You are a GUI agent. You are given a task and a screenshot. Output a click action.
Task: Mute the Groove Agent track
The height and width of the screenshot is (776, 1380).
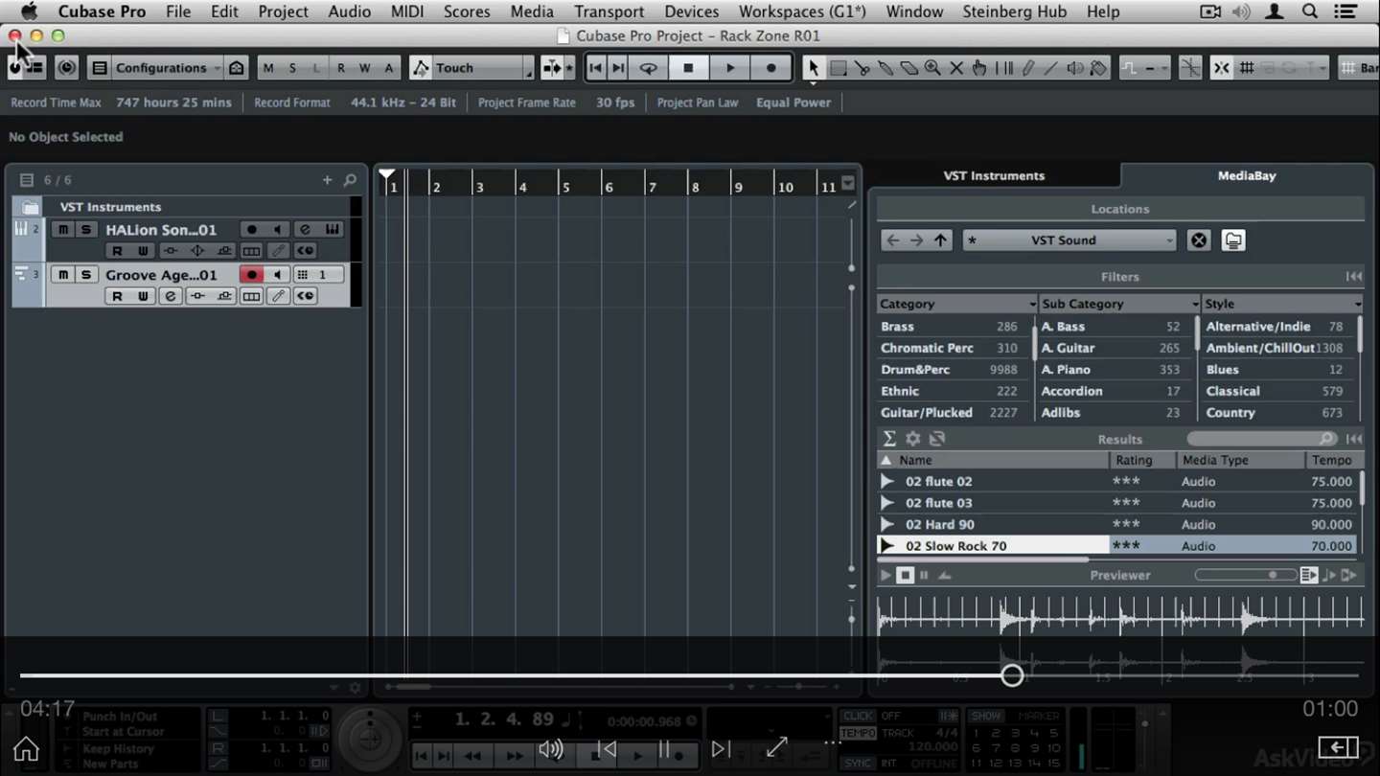coord(63,275)
